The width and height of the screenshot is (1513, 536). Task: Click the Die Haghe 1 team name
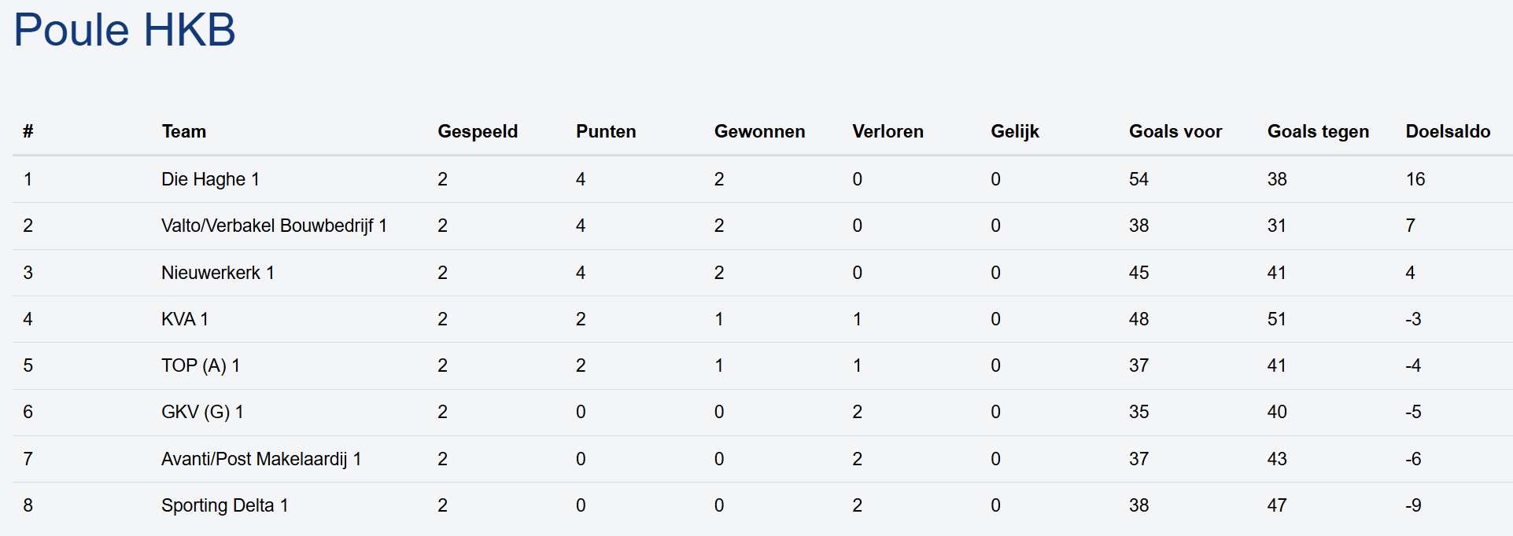[x=210, y=179]
